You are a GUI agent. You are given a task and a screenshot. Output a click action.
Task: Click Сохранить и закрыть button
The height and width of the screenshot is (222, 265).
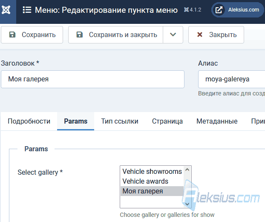[115, 35]
